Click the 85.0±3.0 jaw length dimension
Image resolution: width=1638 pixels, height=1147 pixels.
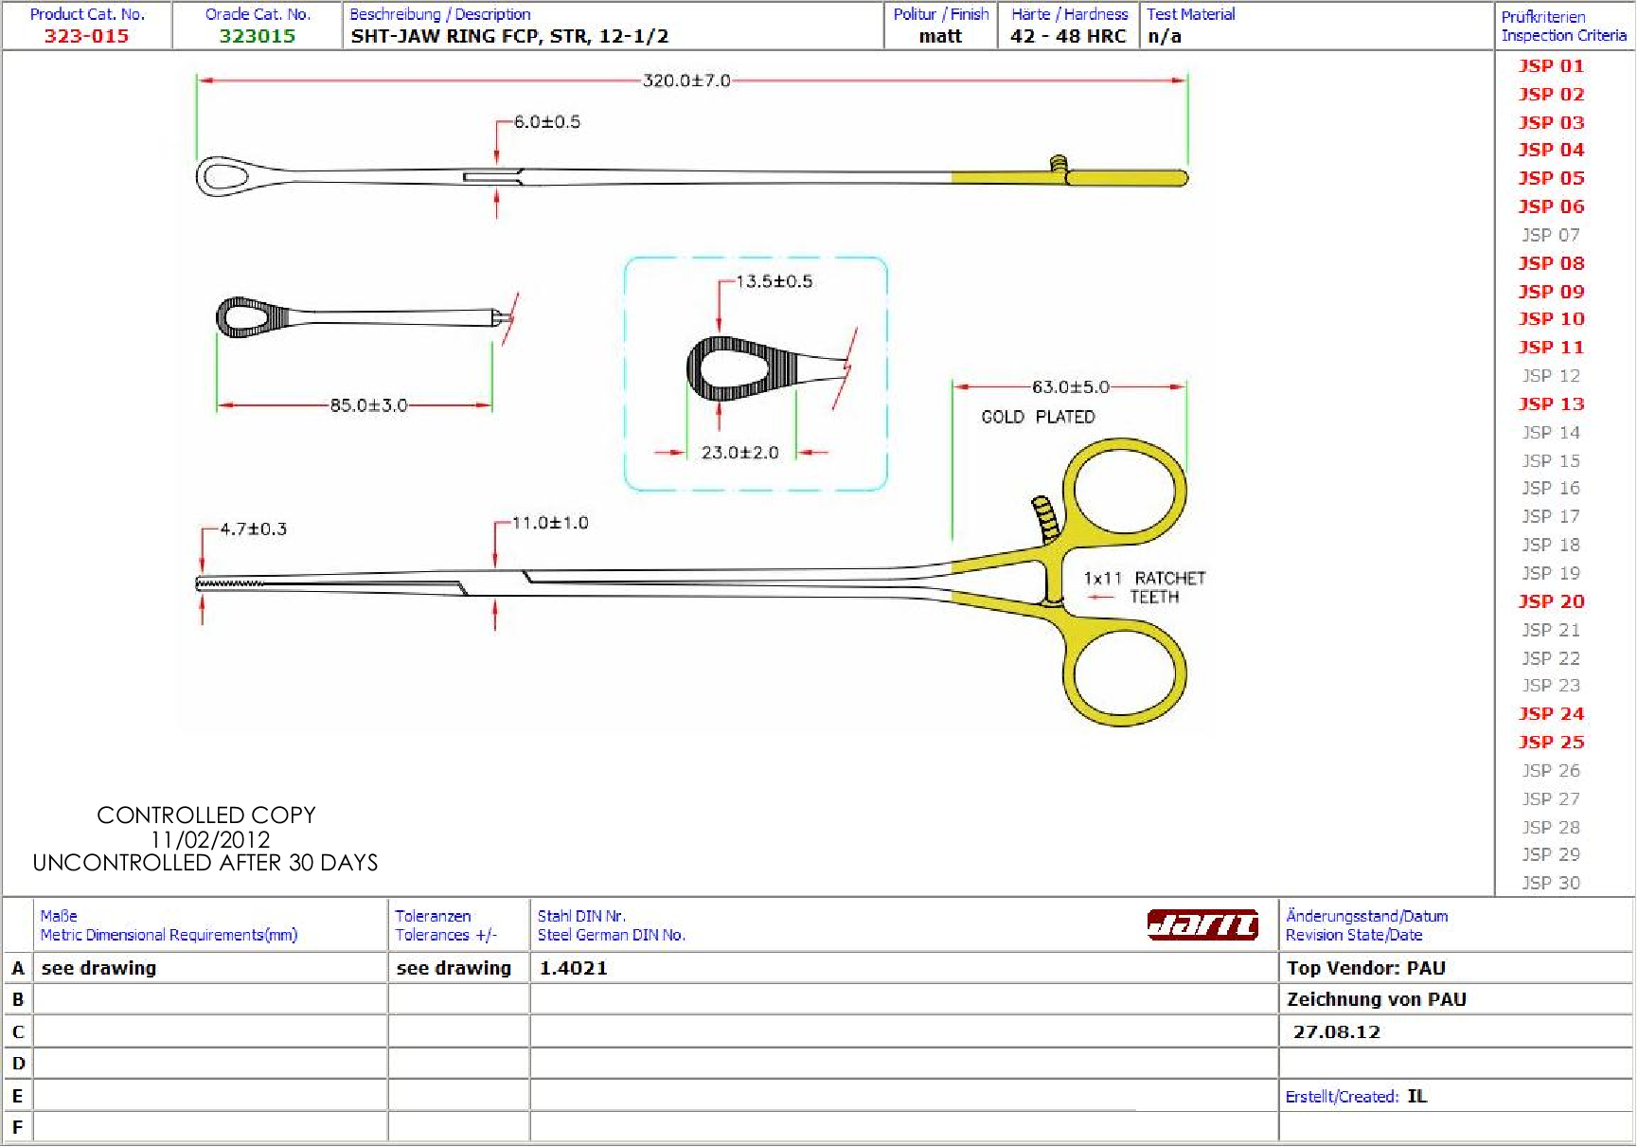click(x=368, y=405)
